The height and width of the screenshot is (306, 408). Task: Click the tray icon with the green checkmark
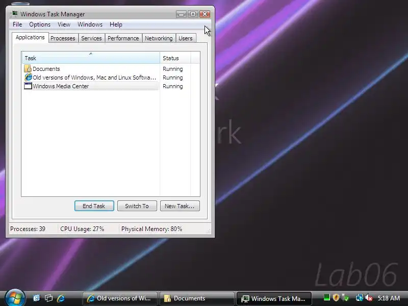click(345, 297)
